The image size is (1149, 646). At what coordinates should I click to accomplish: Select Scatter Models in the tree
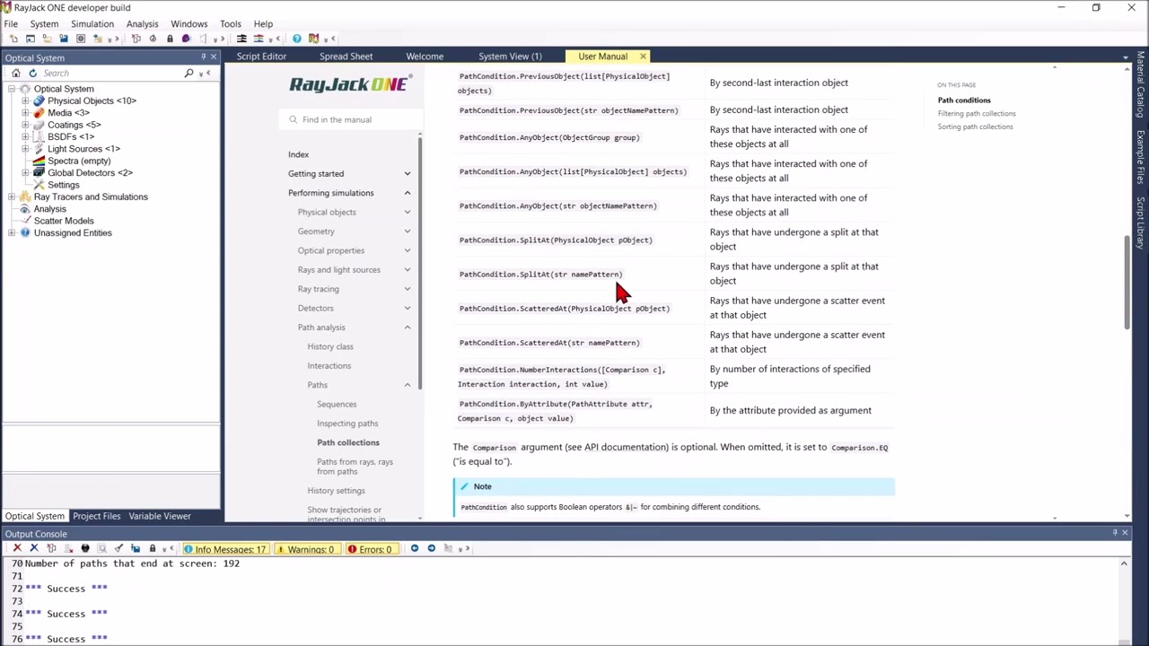(64, 221)
